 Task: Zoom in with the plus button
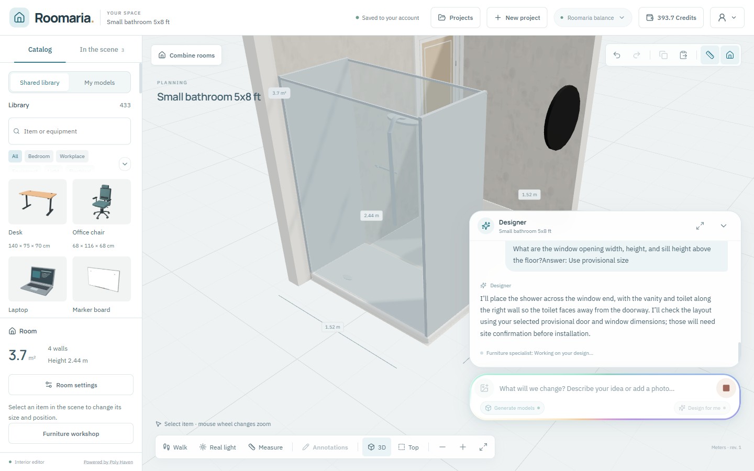tap(463, 447)
